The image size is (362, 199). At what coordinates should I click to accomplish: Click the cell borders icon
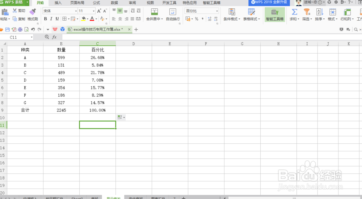pyautogui.click(x=64, y=19)
